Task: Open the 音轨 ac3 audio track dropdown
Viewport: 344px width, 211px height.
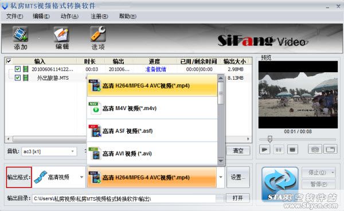Action: coord(72,151)
